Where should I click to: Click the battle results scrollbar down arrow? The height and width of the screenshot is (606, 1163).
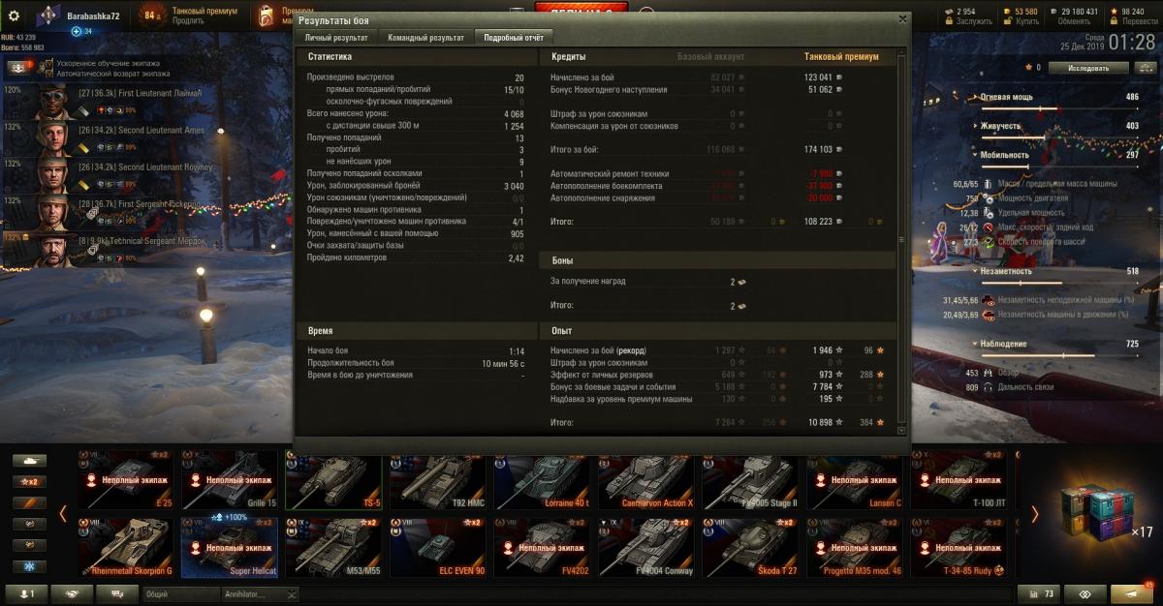click(902, 430)
